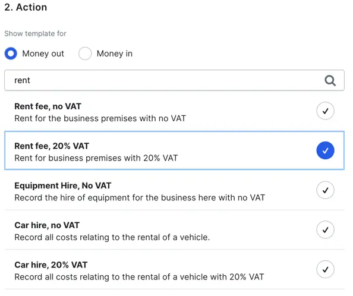
Task: Select the Money in radio button
Action: pyautogui.click(x=85, y=53)
